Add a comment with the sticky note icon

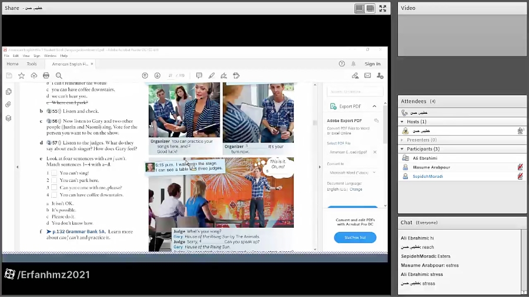pos(199,76)
